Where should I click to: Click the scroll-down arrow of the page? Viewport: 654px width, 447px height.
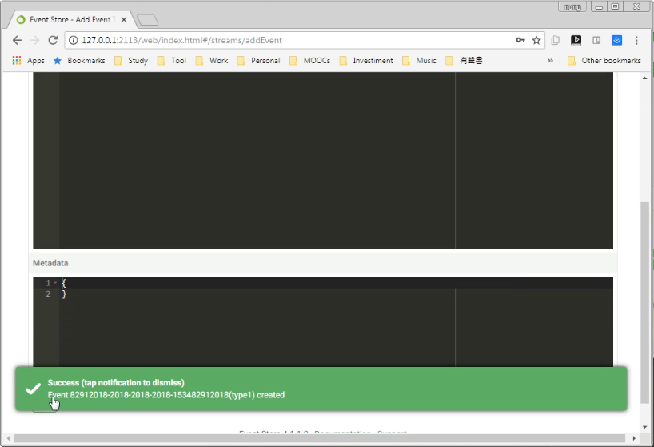[645, 427]
